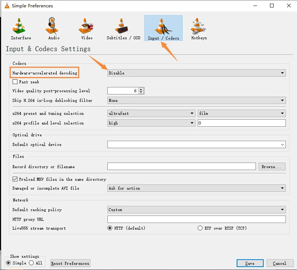Image resolution: width=297 pixels, height=270 pixels.
Task: Open the Audio settings headphone cone icon
Action: (54, 26)
